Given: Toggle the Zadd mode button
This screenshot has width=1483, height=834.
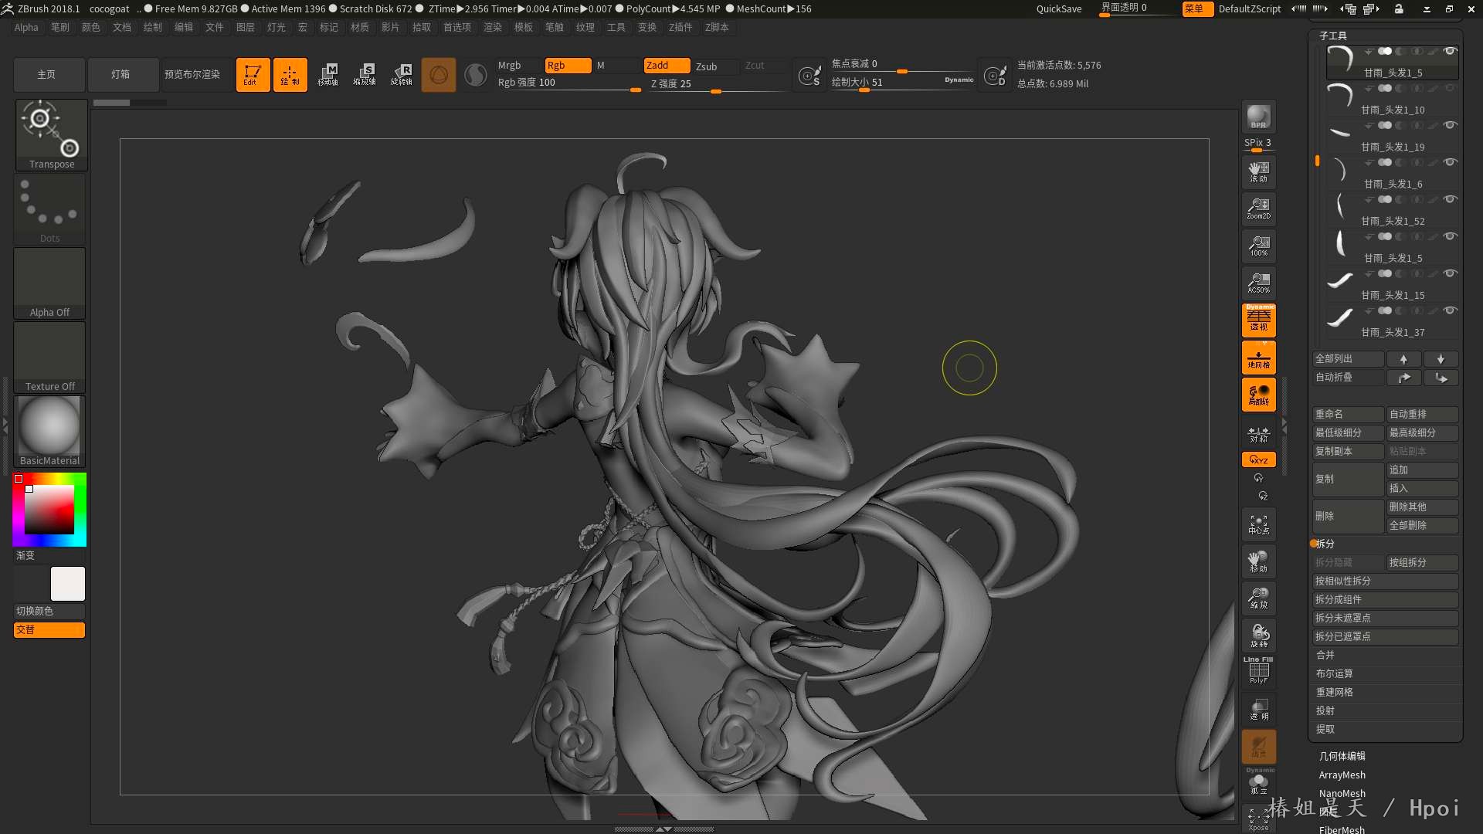Looking at the screenshot, I should [667, 66].
